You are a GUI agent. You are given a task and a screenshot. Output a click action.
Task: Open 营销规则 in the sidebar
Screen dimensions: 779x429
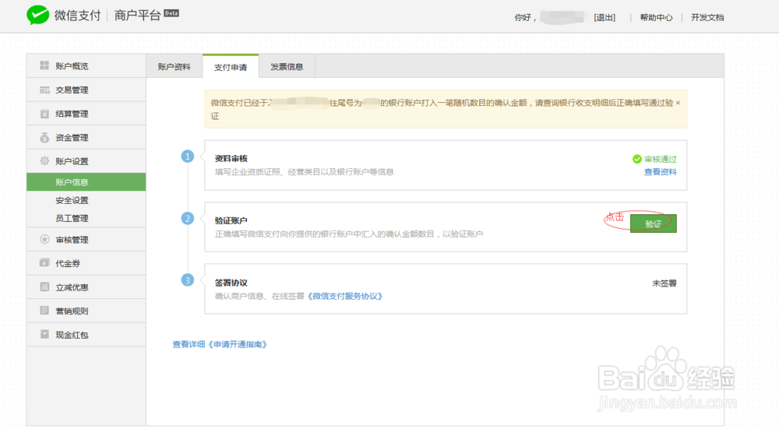click(86, 311)
